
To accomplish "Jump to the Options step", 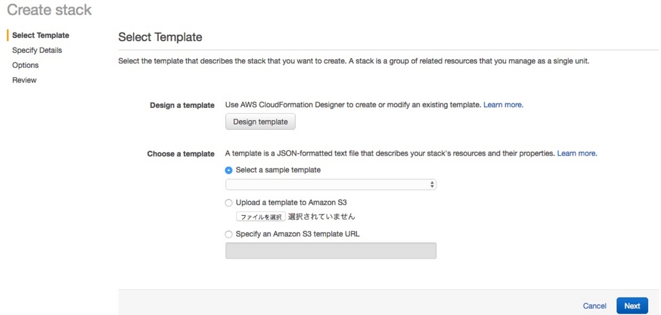I will click(x=25, y=65).
